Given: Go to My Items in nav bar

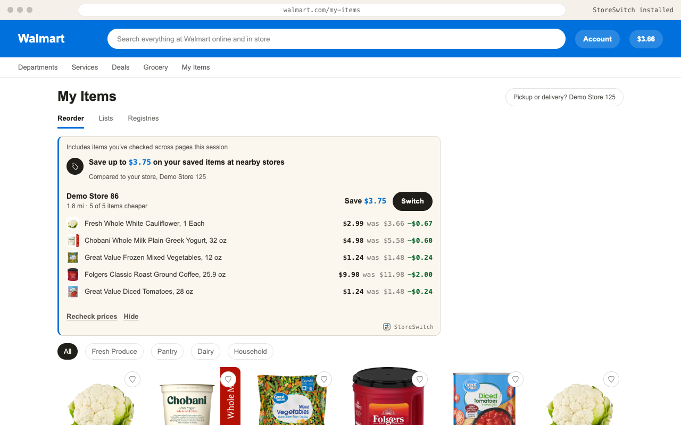Looking at the screenshot, I should click(x=196, y=67).
